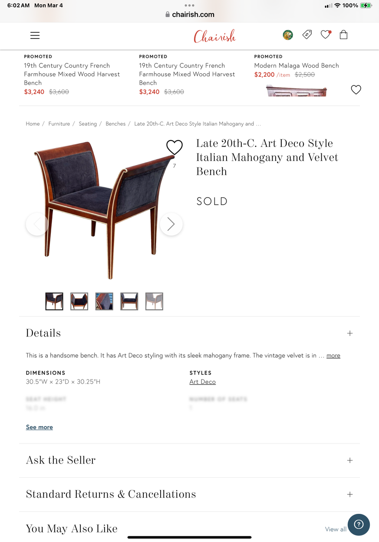The width and height of the screenshot is (379, 542).
Task: Go to Benches breadcrumb
Action: [x=115, y=124]
